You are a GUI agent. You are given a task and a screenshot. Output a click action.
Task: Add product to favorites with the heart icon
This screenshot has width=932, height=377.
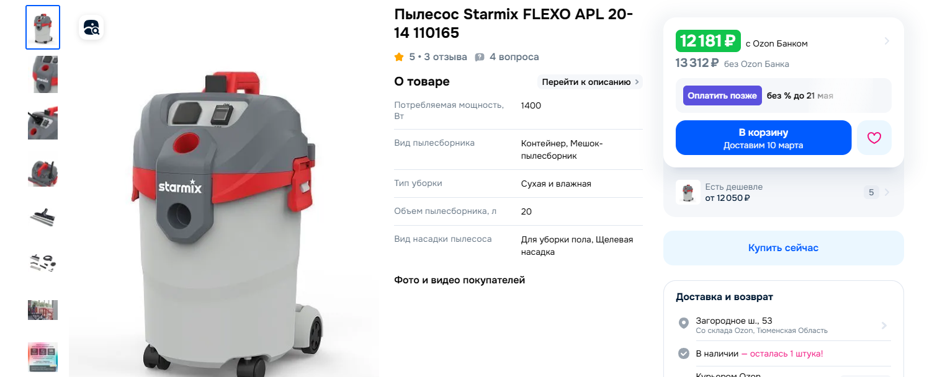click(x=874, y=138)
